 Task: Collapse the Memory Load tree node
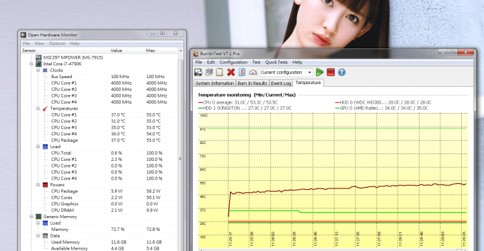tap(38, 223)
